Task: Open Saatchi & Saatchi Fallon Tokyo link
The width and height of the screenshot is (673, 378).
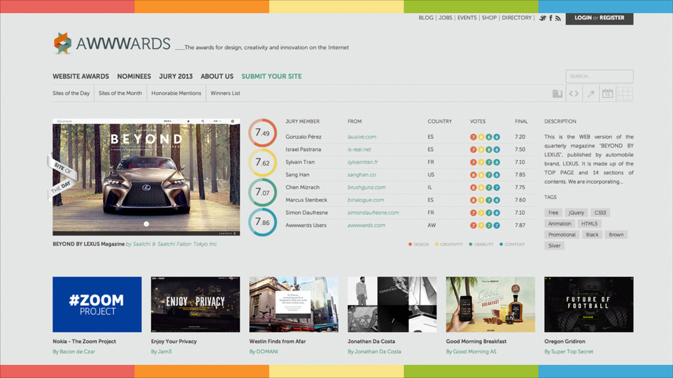Action: tap(172, 244)
